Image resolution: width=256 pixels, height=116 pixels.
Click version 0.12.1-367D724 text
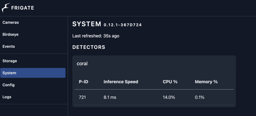click(123, 25)
